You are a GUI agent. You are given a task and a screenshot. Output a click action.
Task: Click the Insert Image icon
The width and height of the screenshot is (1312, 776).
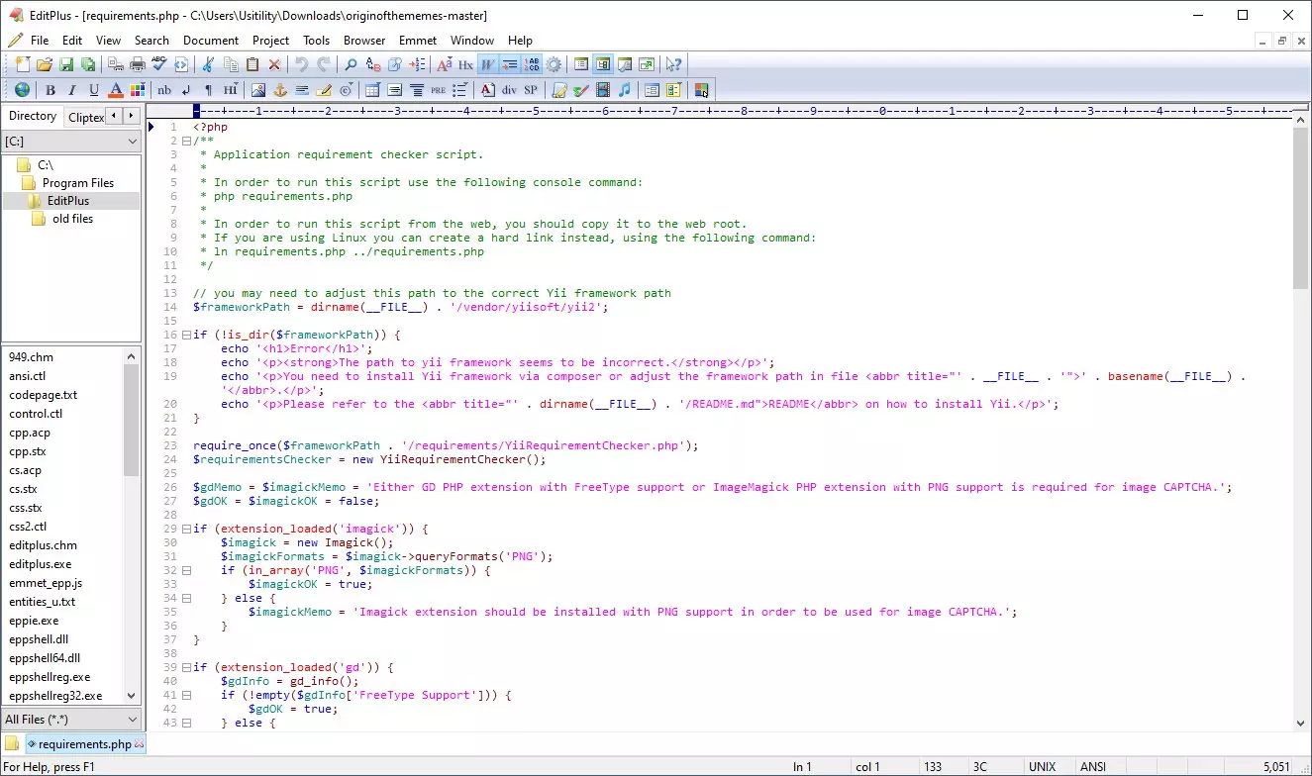[257, 90]
